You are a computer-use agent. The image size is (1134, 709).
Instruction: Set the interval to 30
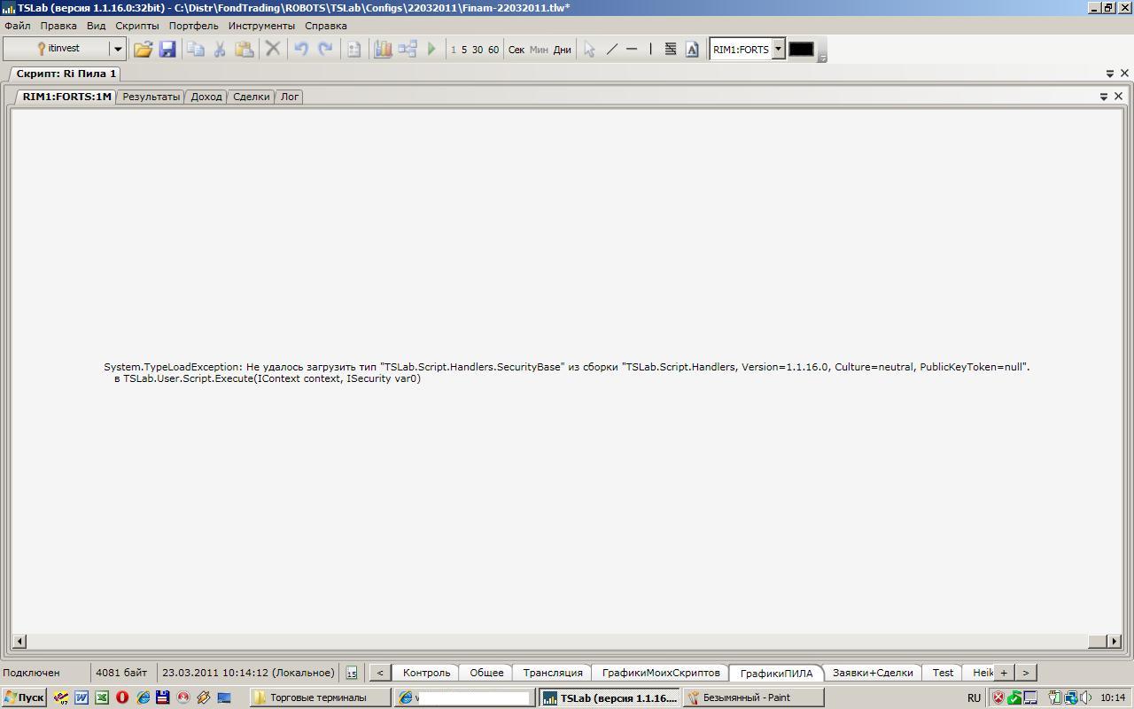click(478, 50)
